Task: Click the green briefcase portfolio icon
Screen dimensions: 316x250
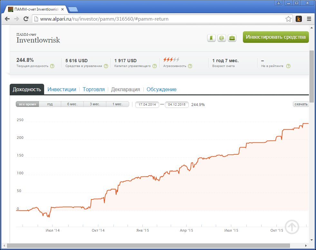Action: point(232,38)
